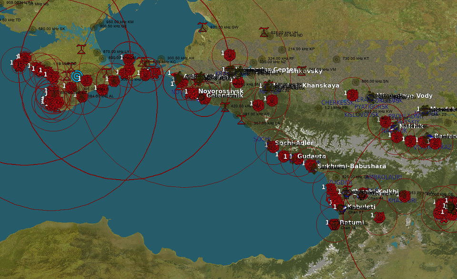
Task: Select red tower icon beside 528.00 kHz UH
Action: pos(263,32)
